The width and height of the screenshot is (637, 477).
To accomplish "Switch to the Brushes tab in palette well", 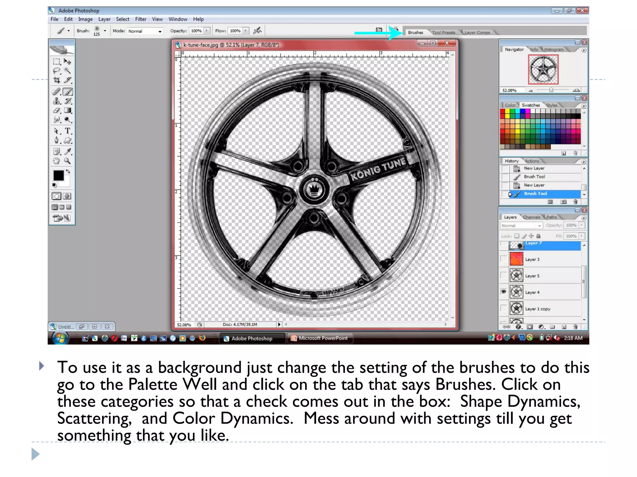I will coord(415,32).
